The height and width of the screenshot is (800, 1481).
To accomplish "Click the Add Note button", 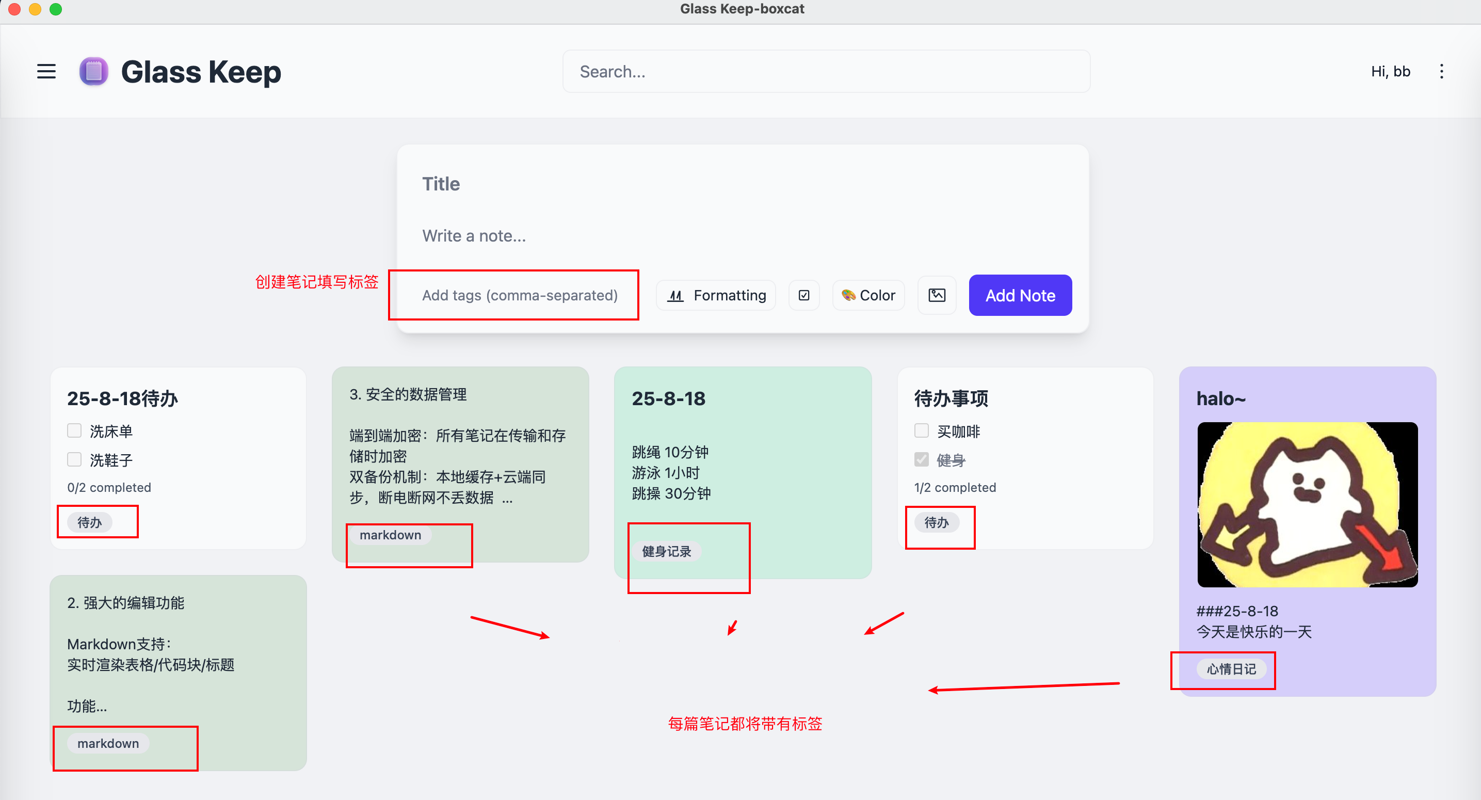I will (1020, 295).
